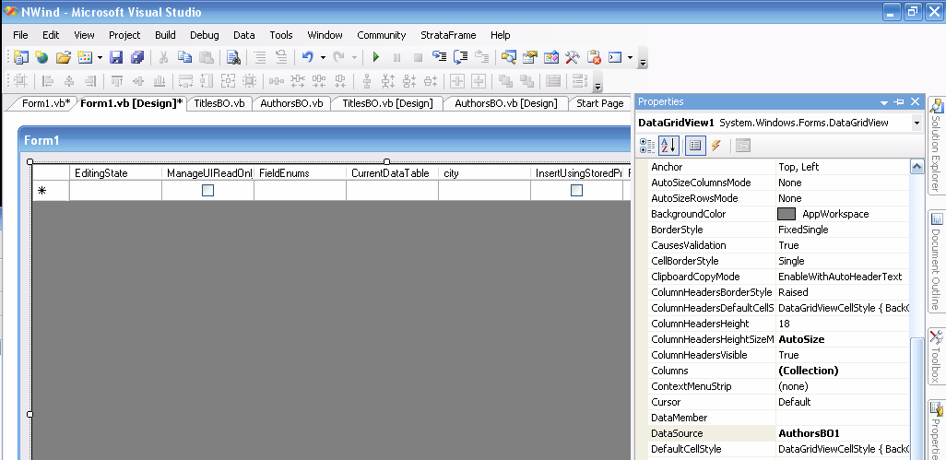
Task: Show the Events lightning bolt view
Action: (715, 145)
